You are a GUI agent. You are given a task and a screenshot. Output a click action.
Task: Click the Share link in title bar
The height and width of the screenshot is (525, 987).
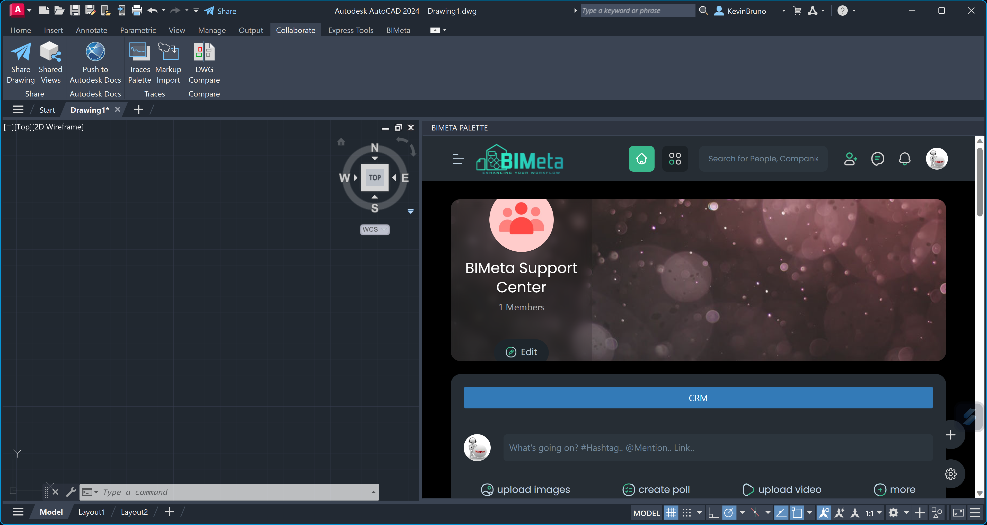[220, 11]
